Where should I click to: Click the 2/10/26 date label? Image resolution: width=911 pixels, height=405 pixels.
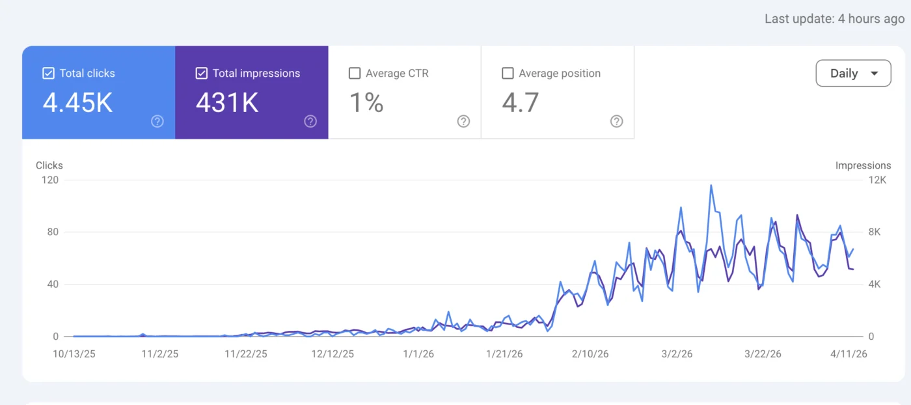click(590, 354)
